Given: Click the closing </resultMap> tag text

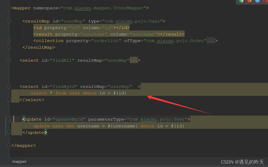Looking at the screenshot, I should coord(39,47).
